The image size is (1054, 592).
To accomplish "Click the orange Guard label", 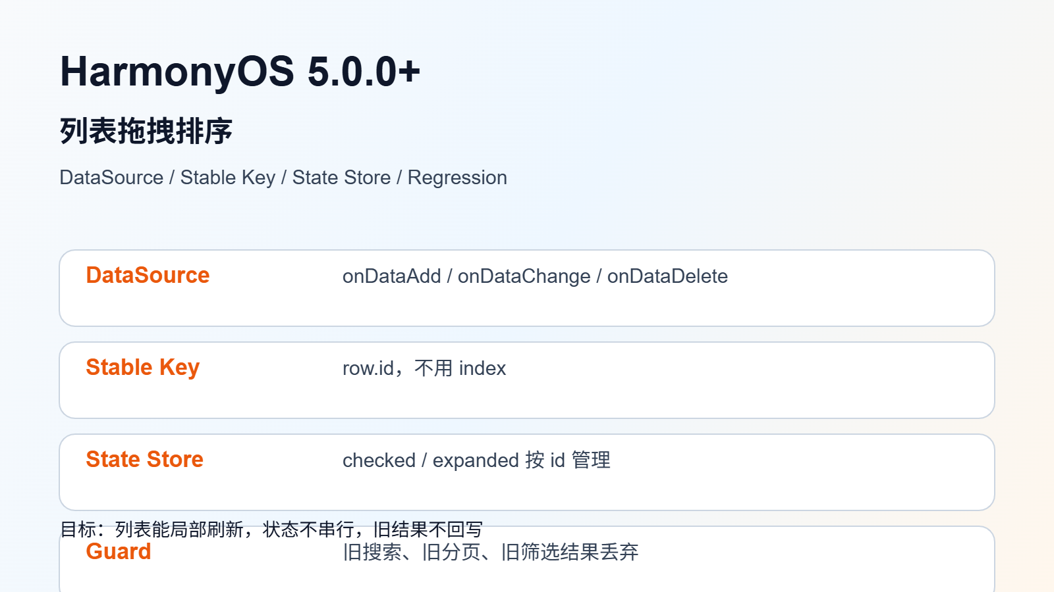I will tap(119, 551).
